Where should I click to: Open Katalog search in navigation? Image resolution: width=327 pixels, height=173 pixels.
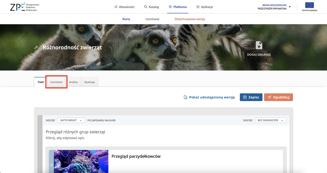point(152,7)
